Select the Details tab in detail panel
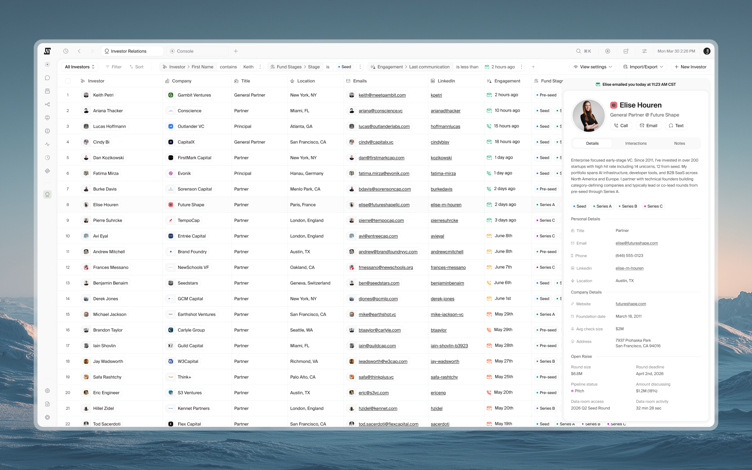The width and height of the screenshot is (752, 470). click(x=592, y=143)
